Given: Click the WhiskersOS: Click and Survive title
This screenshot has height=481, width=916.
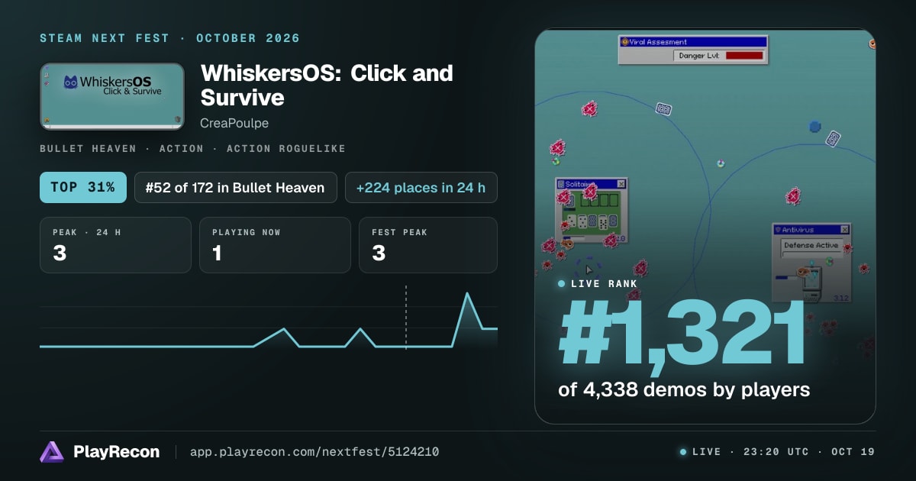Looking at the screenshot, I should point(327,85).
